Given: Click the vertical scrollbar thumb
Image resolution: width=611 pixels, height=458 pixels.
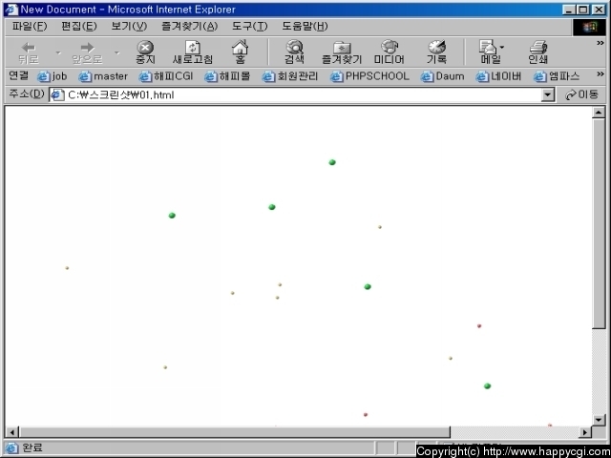Looking at the screenshot, I should [599, 224].
